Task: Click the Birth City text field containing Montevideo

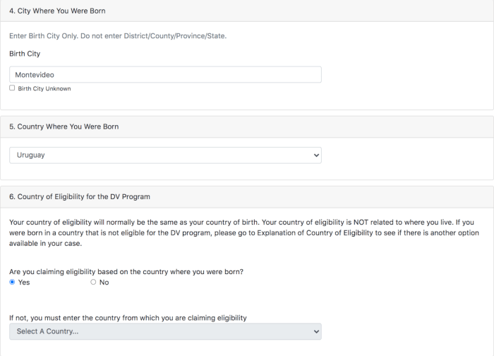Action: coord(165,75)
